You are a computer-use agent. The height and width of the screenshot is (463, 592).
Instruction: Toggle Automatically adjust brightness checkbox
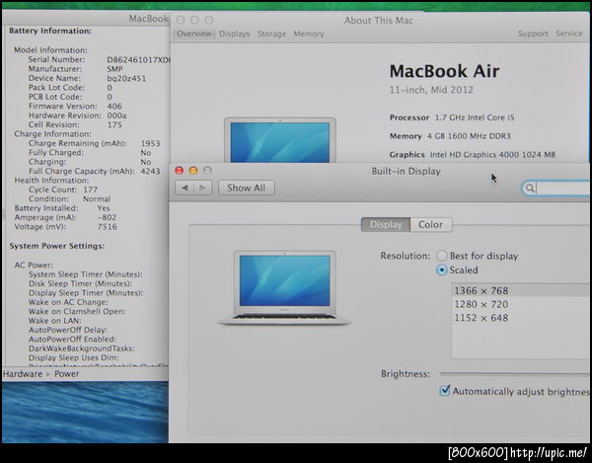coord(445,391)
